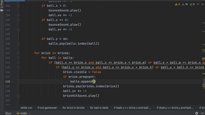This screenshot has height=115, width=205.
Task: Collapse the block at line 135
Action: point(18,20)
